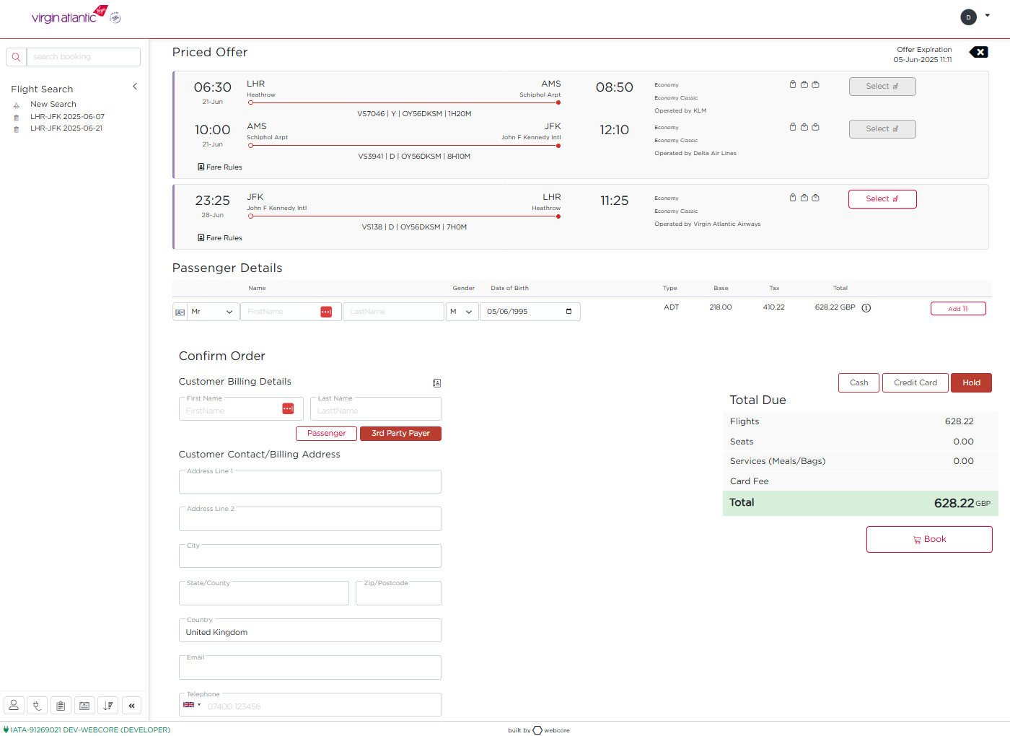
Task: View Fare Rules for the outbound journey
Action: 220,167
